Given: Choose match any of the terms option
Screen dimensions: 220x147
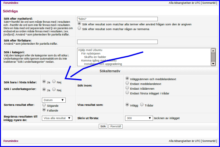Looking at the screenshot, I should [x=79, y=28].
